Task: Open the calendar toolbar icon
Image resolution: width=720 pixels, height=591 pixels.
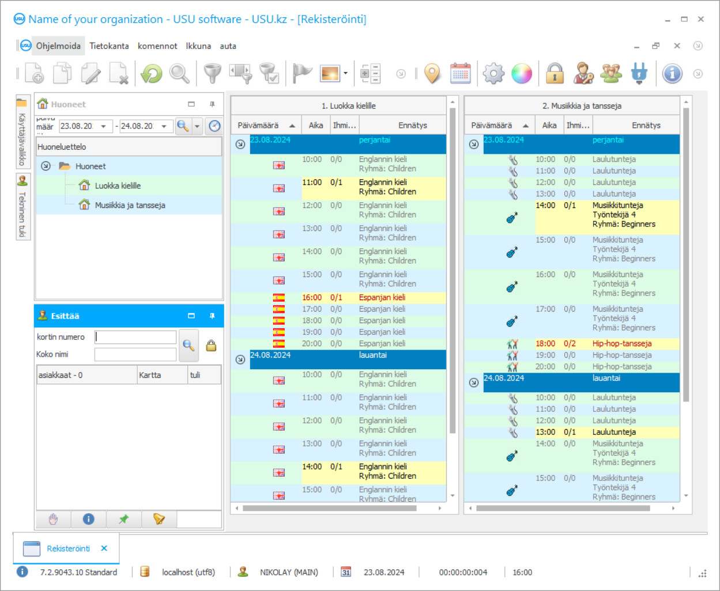Action: tap(461, 74)
